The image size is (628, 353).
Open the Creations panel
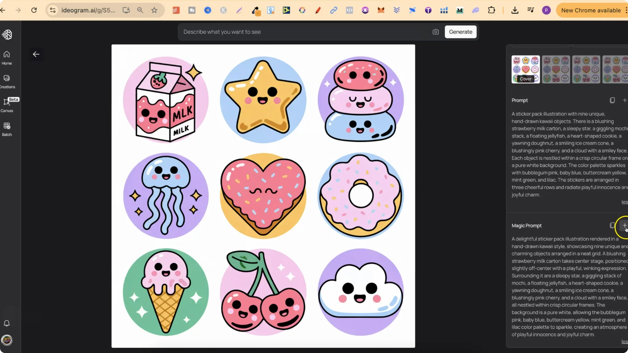point(7,81)
